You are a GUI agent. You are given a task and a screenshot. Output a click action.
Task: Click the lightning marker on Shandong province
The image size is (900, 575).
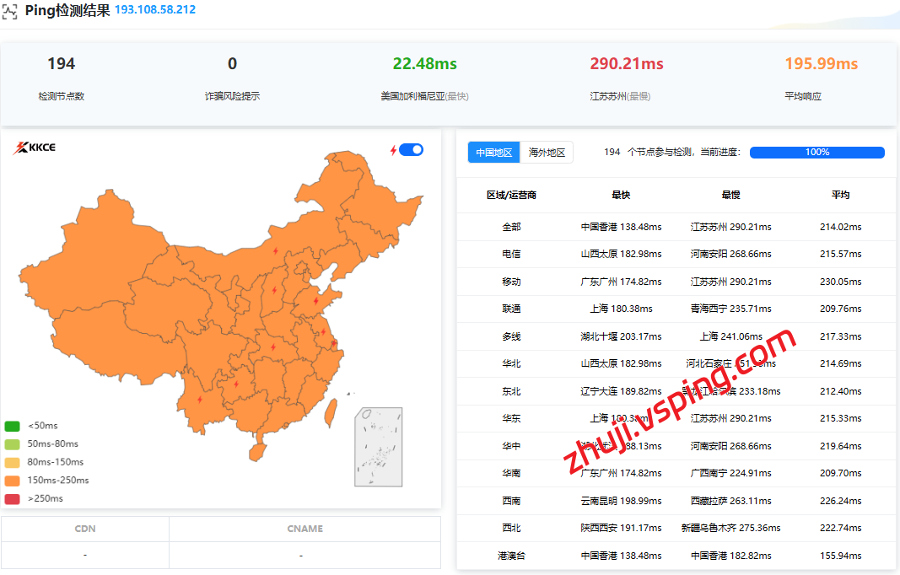315,301
